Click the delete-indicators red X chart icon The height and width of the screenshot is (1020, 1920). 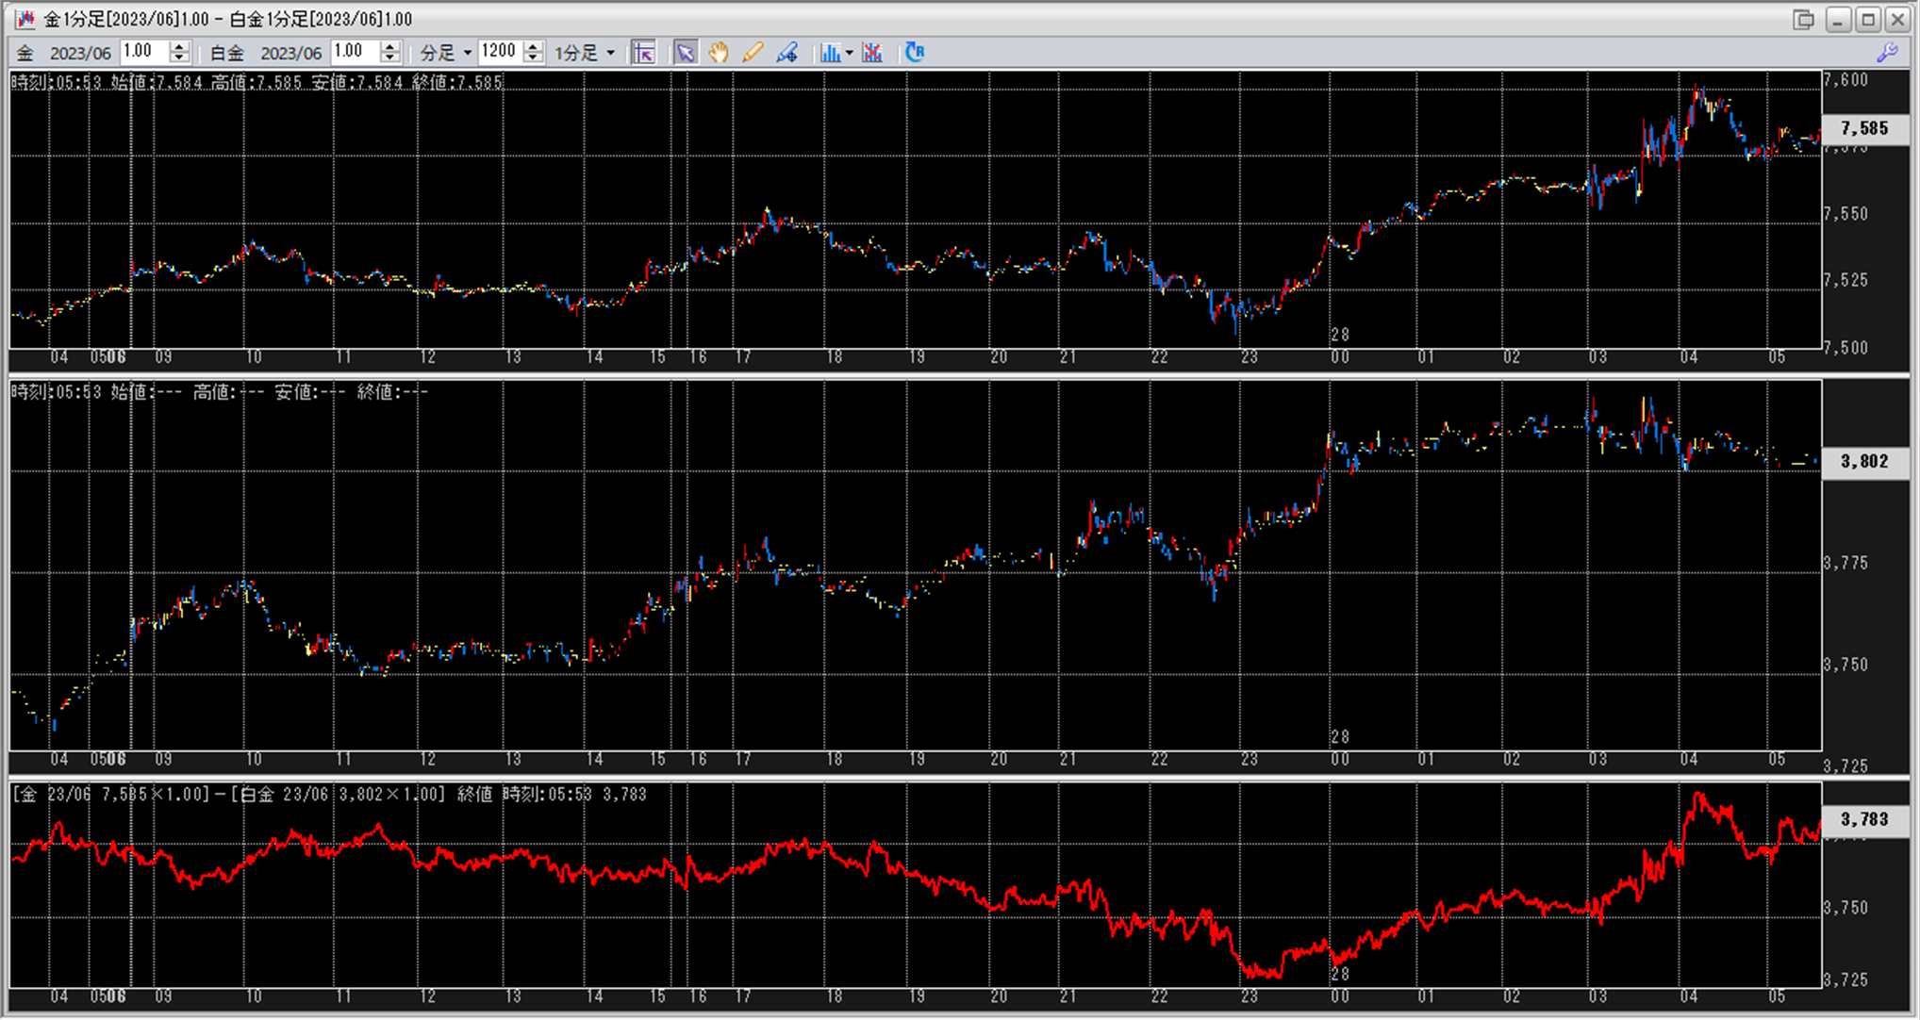point(872,53)
